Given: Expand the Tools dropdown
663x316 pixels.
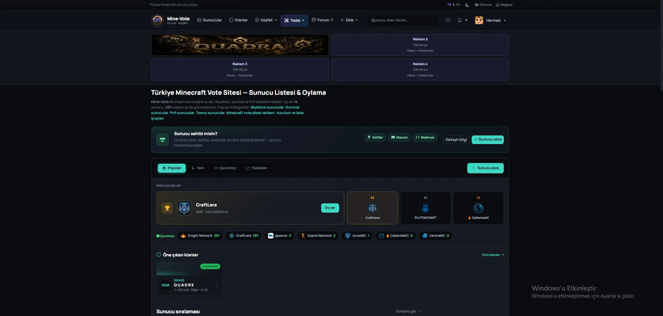Looking at the screenshot, I should [x=294, y=20].
